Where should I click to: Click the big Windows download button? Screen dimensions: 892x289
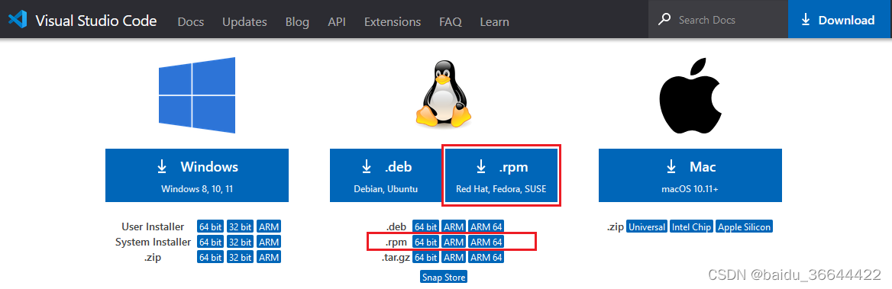click(197, 175)
